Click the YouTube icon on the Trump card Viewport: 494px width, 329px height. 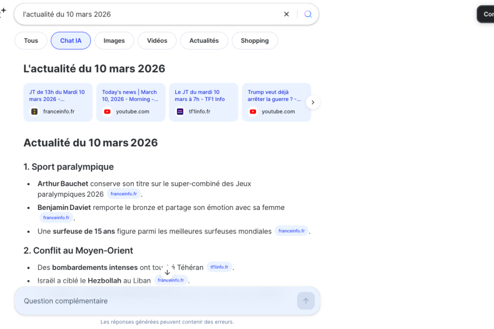(253, 112)
